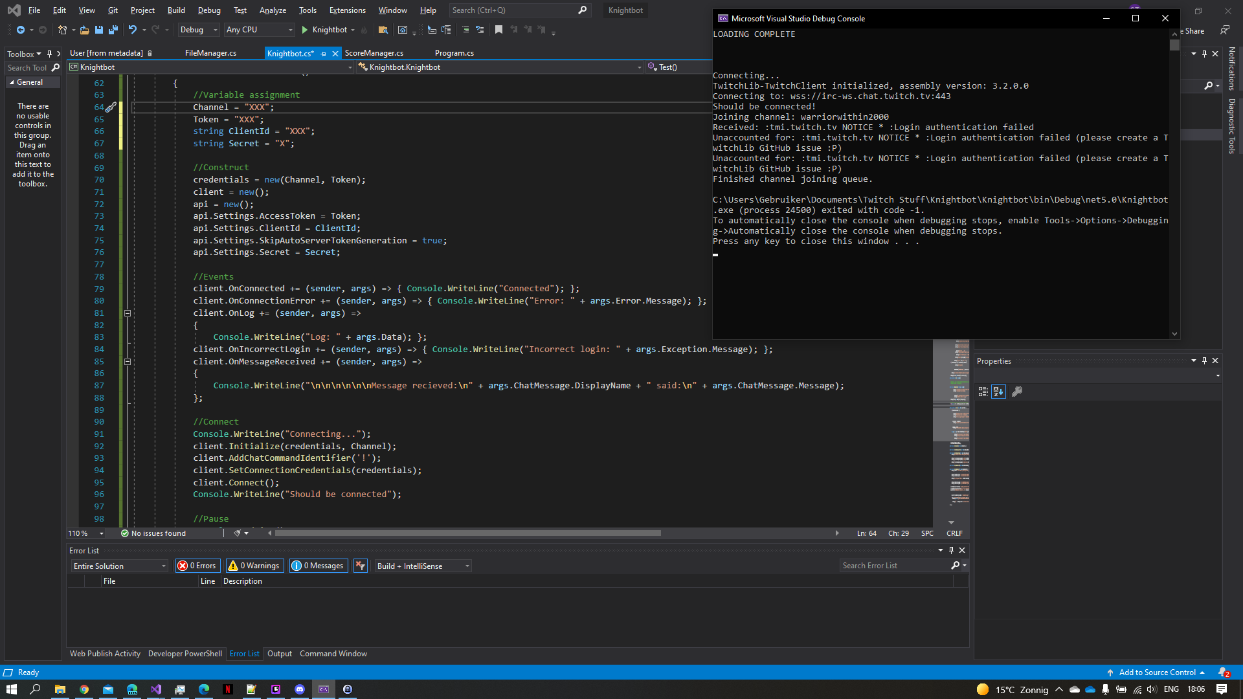Screen dimensions: 1243x699
Task: Toggle auto-hide on the Error List panel
Action: tap(951, 550)
